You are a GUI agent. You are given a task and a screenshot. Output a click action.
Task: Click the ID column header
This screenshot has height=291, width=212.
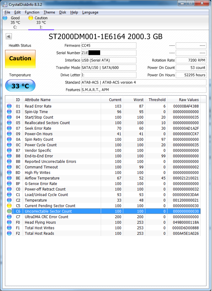pyautogui.click(x=18, y=100)
